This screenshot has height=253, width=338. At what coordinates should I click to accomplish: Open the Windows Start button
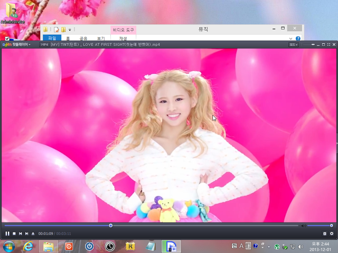(8, 247)
